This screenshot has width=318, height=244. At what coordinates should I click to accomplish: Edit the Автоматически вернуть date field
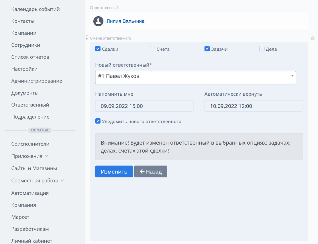point(254,106)
